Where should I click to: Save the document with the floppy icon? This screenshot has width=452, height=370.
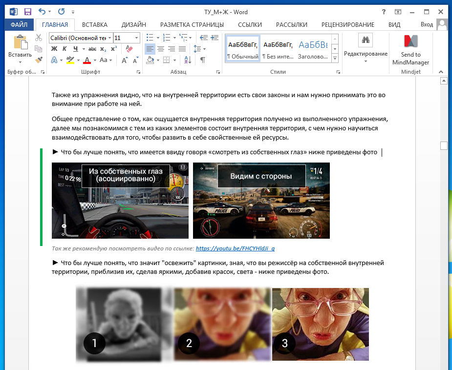tap(28, 12)
